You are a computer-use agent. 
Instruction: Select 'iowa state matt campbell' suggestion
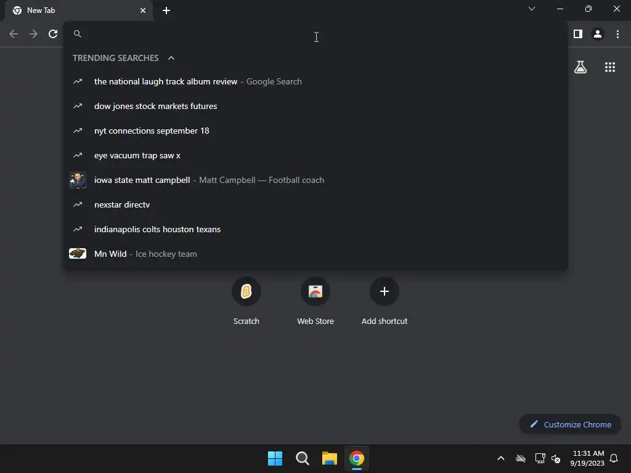point(315,180)
